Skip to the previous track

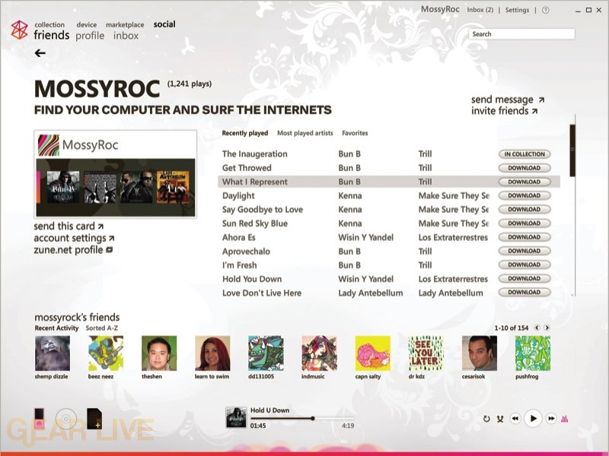(515, 419)
